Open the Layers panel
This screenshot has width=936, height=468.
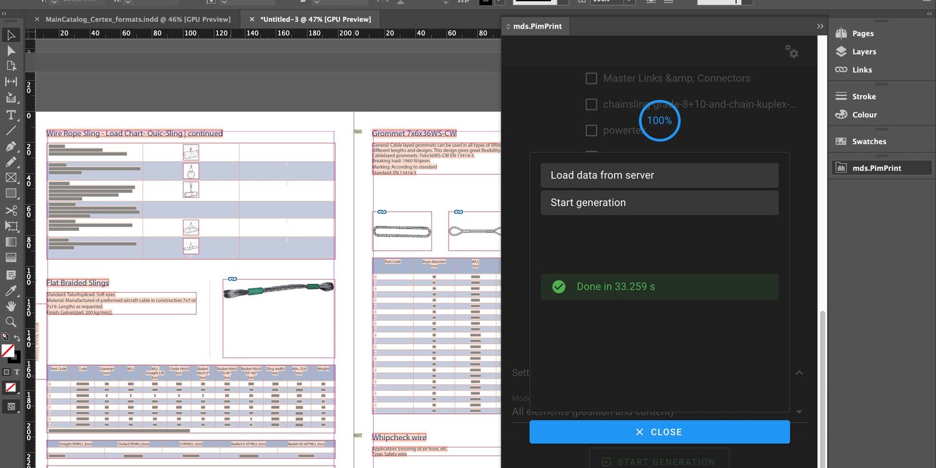[x=864, y=52]
